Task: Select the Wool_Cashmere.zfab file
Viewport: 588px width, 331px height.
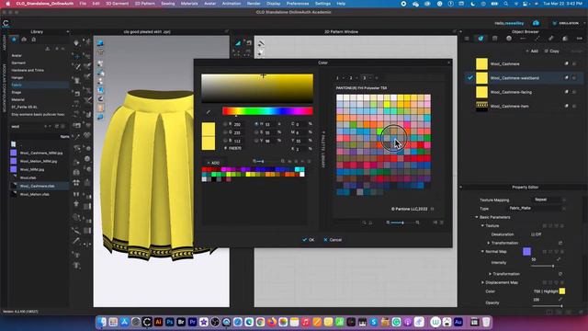Action: [37, 186]
